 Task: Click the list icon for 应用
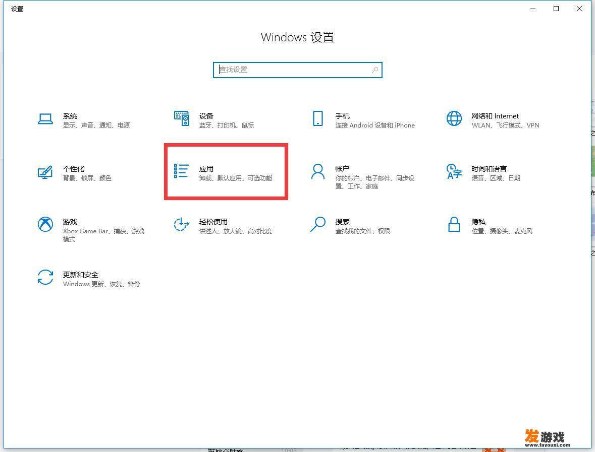click(x=182, y=171)
